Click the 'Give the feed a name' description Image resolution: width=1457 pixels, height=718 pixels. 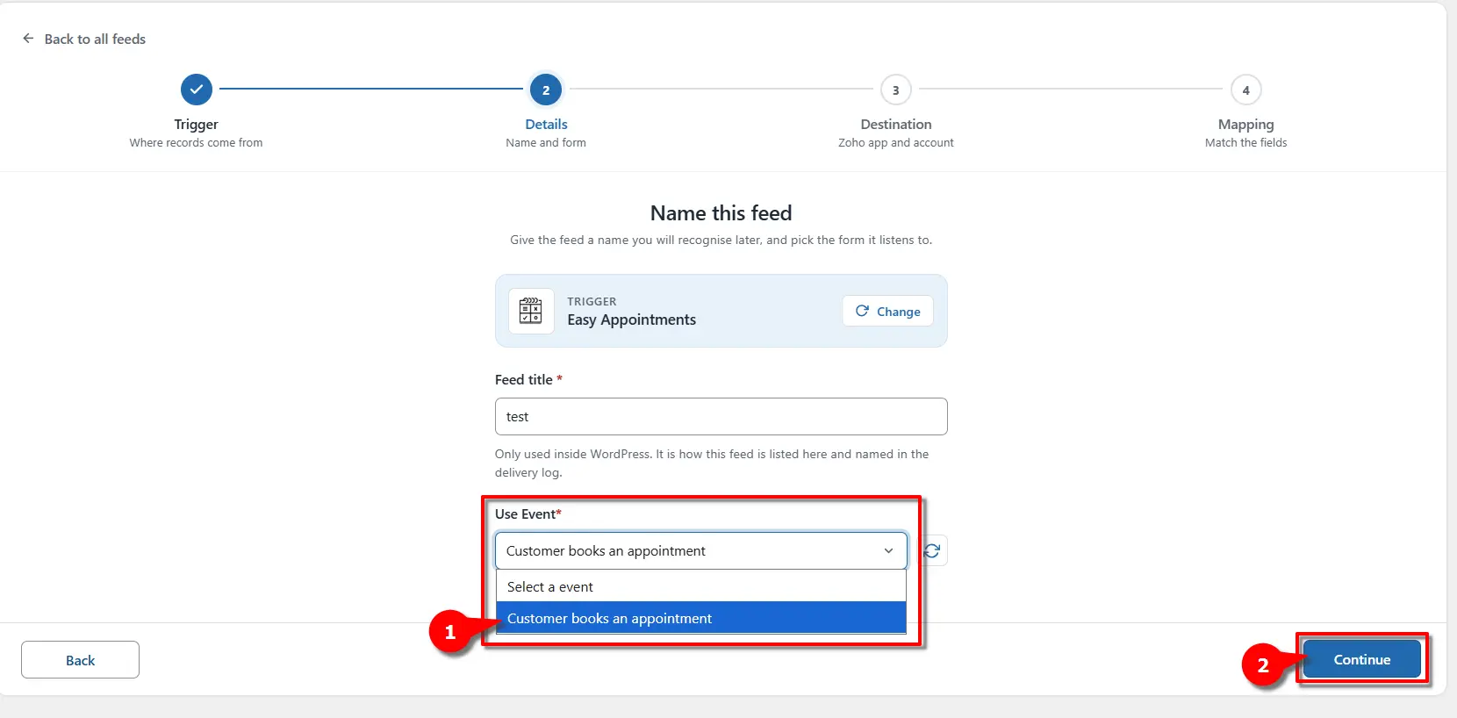tap(721, 240)
